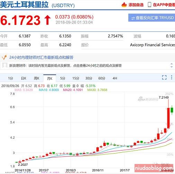Viewport: 175px width, 174px height.
Task: Switch chart to 日K tab
Action: pos(24,79)
